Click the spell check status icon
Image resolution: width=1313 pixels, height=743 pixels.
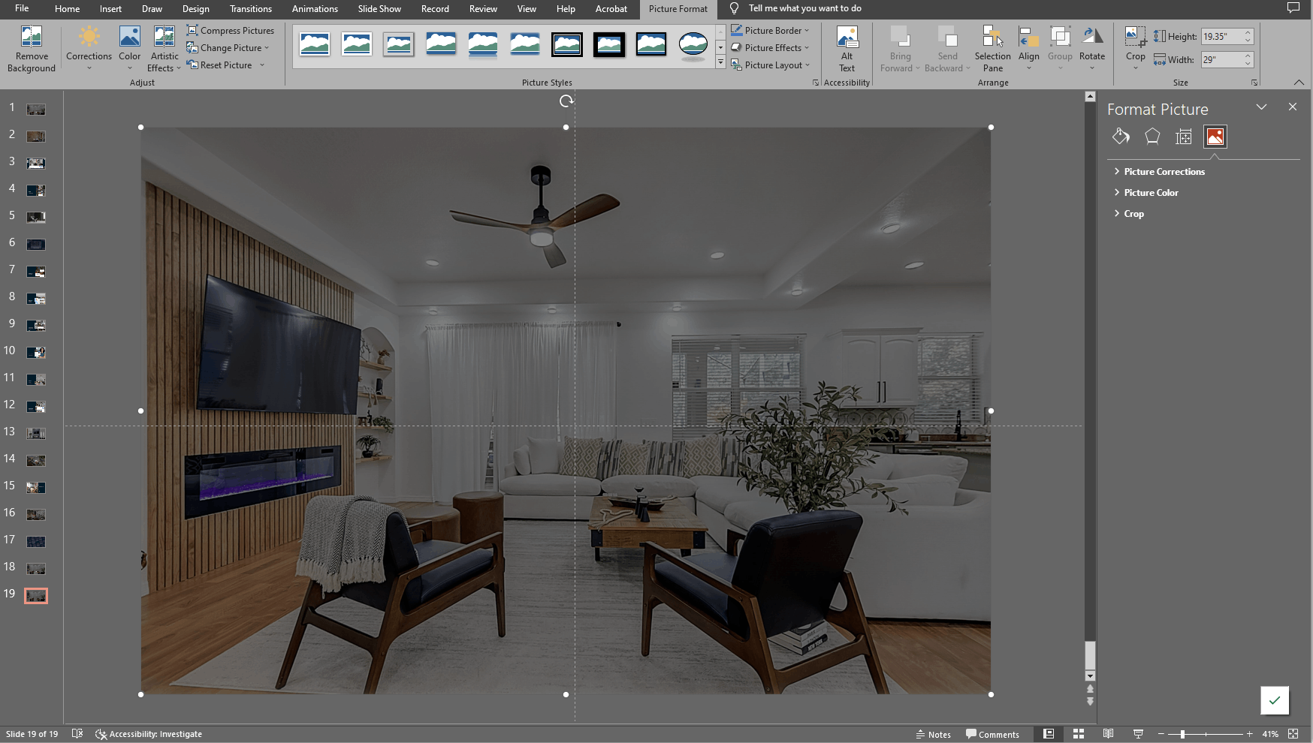[77, 734]
